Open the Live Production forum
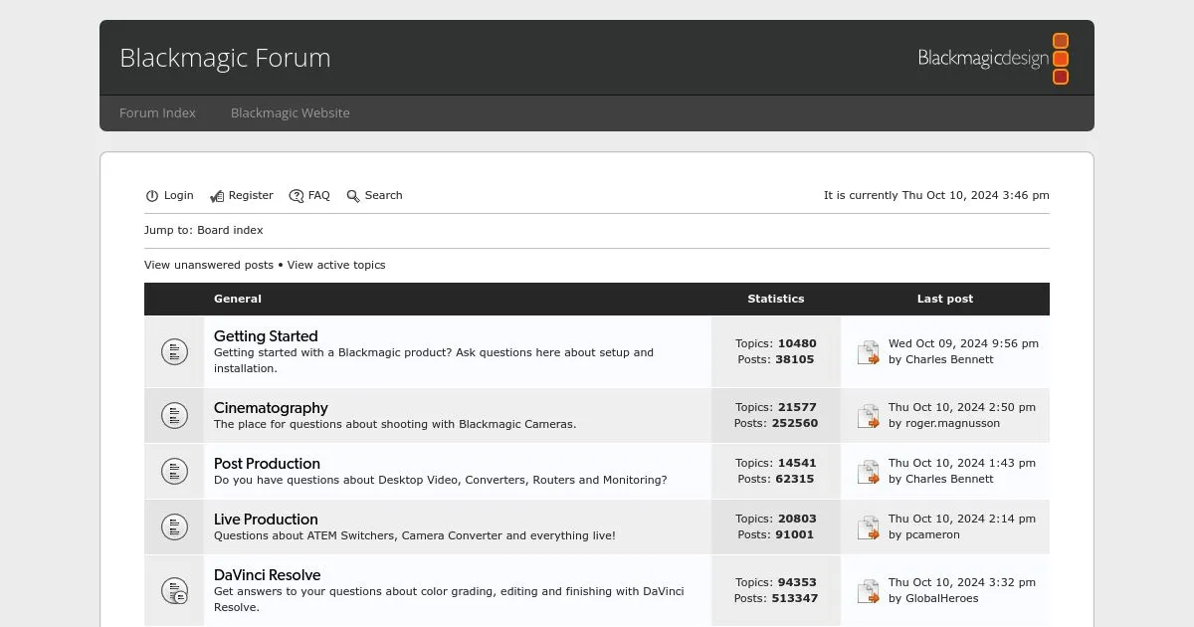 pyautogui.click(x=266, y=520)
